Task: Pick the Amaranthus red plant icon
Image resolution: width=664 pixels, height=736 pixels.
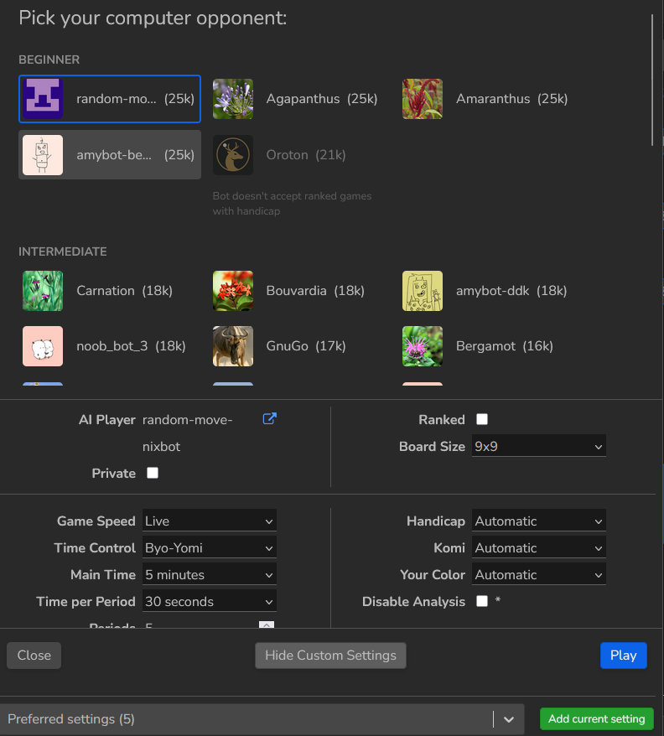Action: 423,99
